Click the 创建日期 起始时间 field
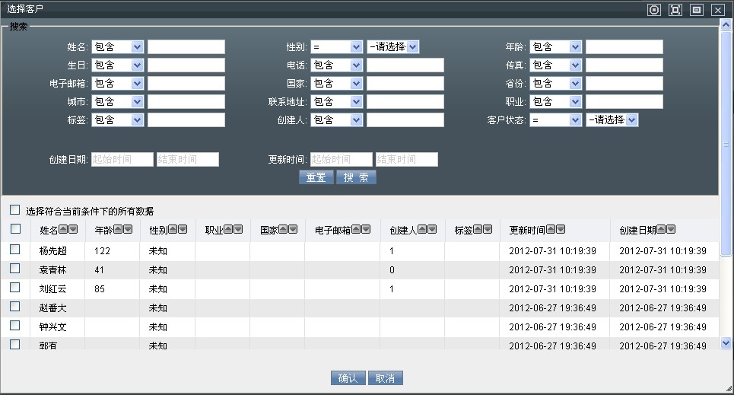 click(x=122, y=159)
